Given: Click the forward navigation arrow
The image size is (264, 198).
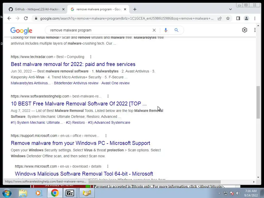Looking at the screenshot, I should 18,18.
